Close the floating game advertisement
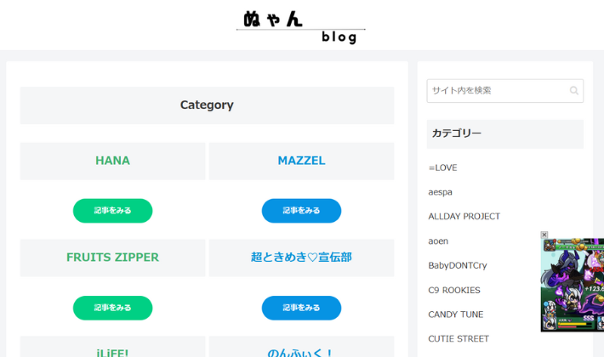 pyautogui.click(x=544, y=235)
